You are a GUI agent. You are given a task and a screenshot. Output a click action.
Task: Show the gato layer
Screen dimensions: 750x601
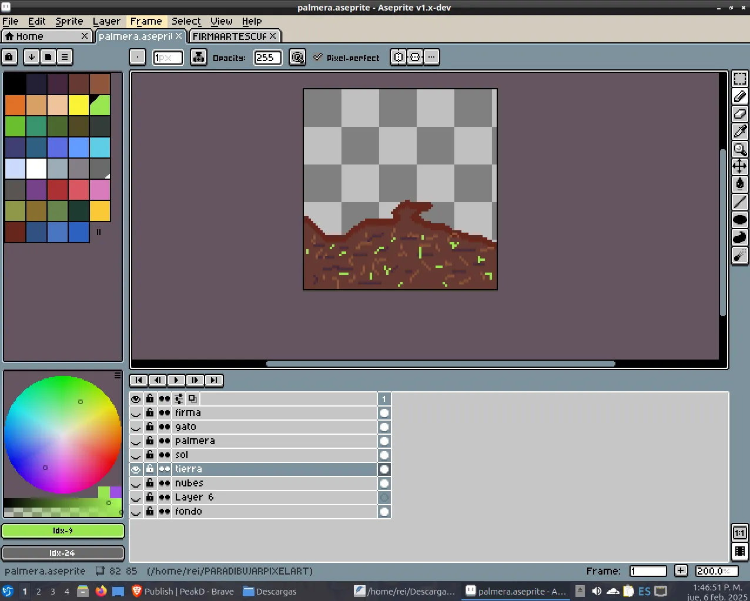click(x=136, y=427)
